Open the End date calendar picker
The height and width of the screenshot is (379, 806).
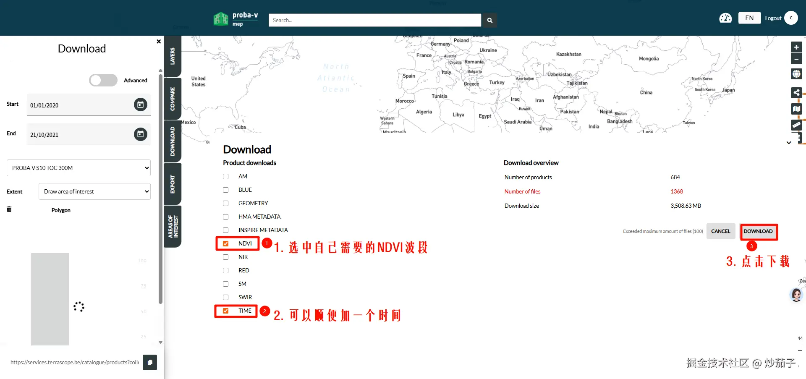click(x=141, y=134)
